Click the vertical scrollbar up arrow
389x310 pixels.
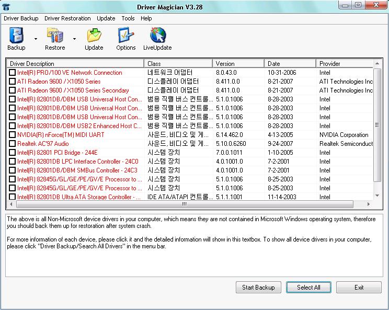point(377,63)
